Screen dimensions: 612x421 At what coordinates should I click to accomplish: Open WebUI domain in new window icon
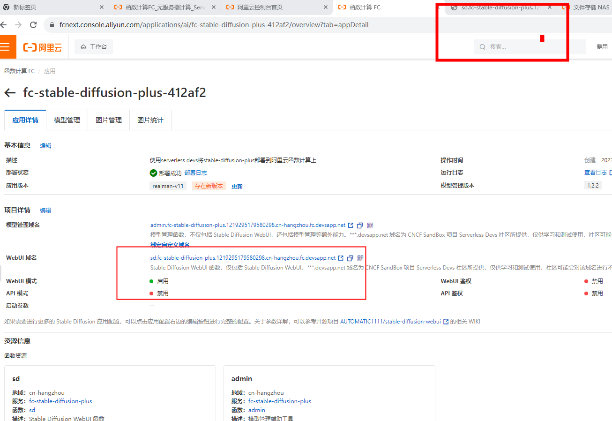click(x=341, y=258)
